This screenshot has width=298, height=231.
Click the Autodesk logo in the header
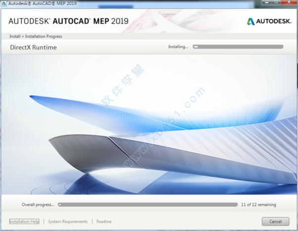tap(269, 21)
